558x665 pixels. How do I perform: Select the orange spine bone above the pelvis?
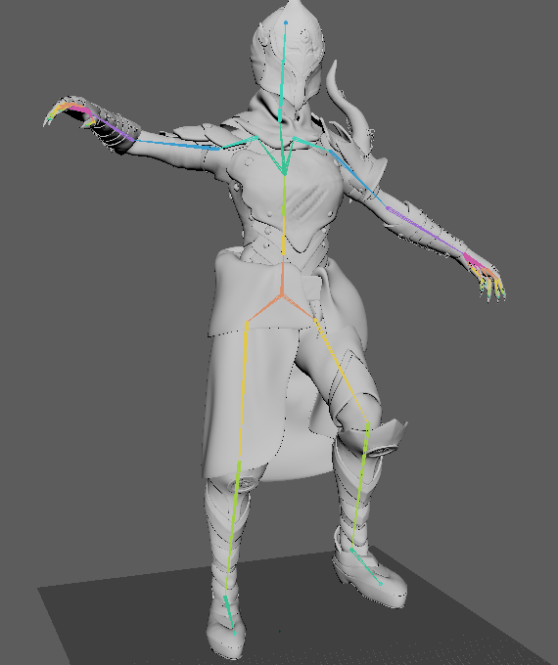(x=282, y=274)
